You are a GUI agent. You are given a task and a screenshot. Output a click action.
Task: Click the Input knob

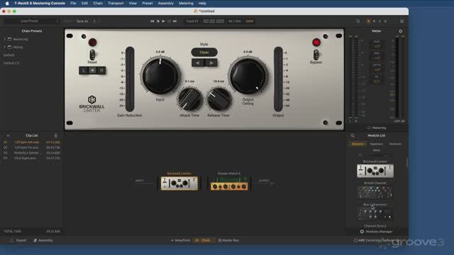coord(160,76)
